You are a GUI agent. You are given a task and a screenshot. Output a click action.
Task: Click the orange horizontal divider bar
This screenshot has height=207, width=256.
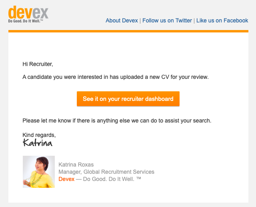(x=128, y=31)
